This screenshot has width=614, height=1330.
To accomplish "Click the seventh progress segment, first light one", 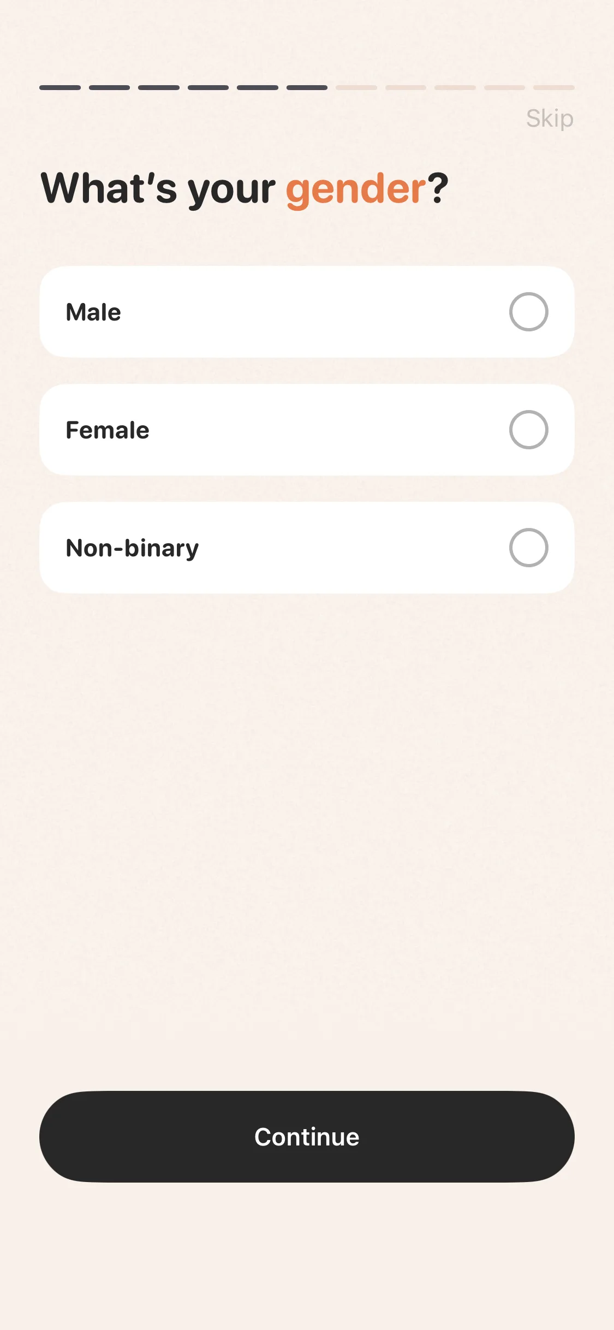I will (356, 87).
